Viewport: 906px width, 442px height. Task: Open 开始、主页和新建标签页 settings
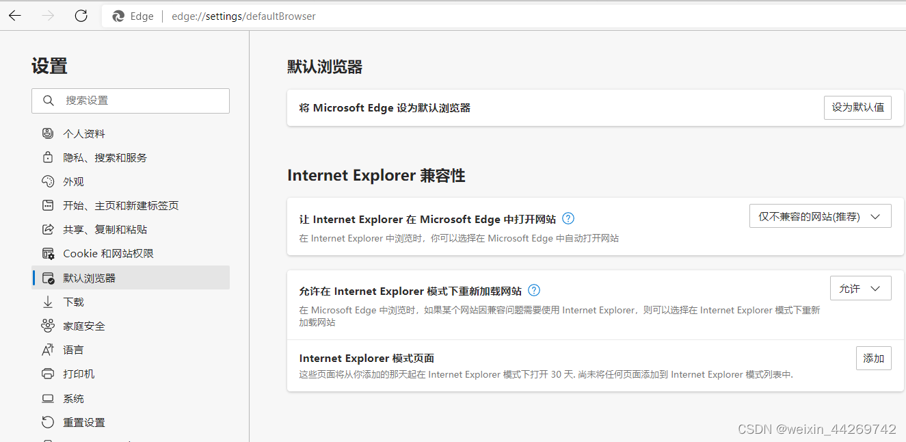47,205
